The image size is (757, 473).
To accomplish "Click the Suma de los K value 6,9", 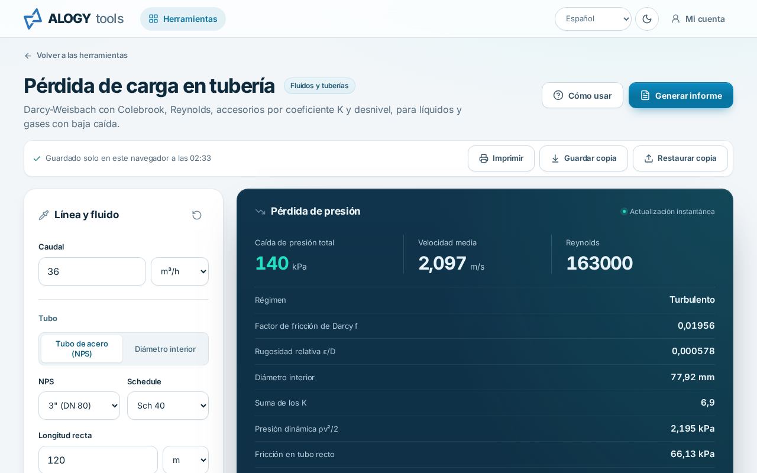I will click(x=708, y=403).
